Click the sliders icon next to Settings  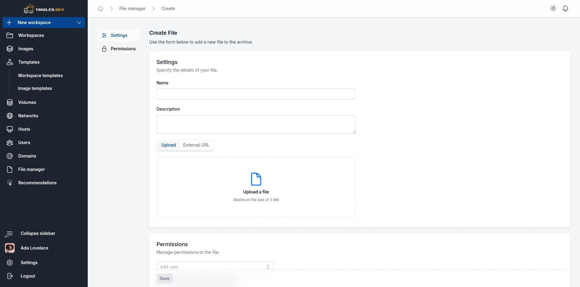[x=104, y=35]
